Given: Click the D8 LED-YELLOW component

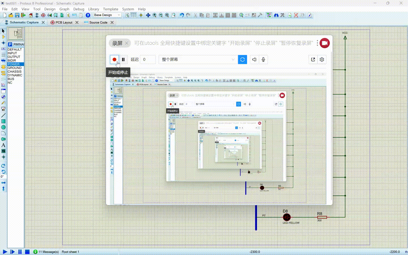Looking at the screenshot, I should 287,217.
